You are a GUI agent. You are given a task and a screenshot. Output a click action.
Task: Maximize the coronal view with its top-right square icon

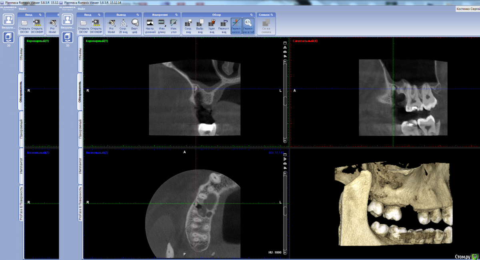[x=285, y=43]
